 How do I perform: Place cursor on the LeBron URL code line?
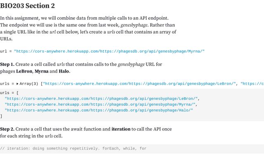pyautogui.click(x=102, y=99)
